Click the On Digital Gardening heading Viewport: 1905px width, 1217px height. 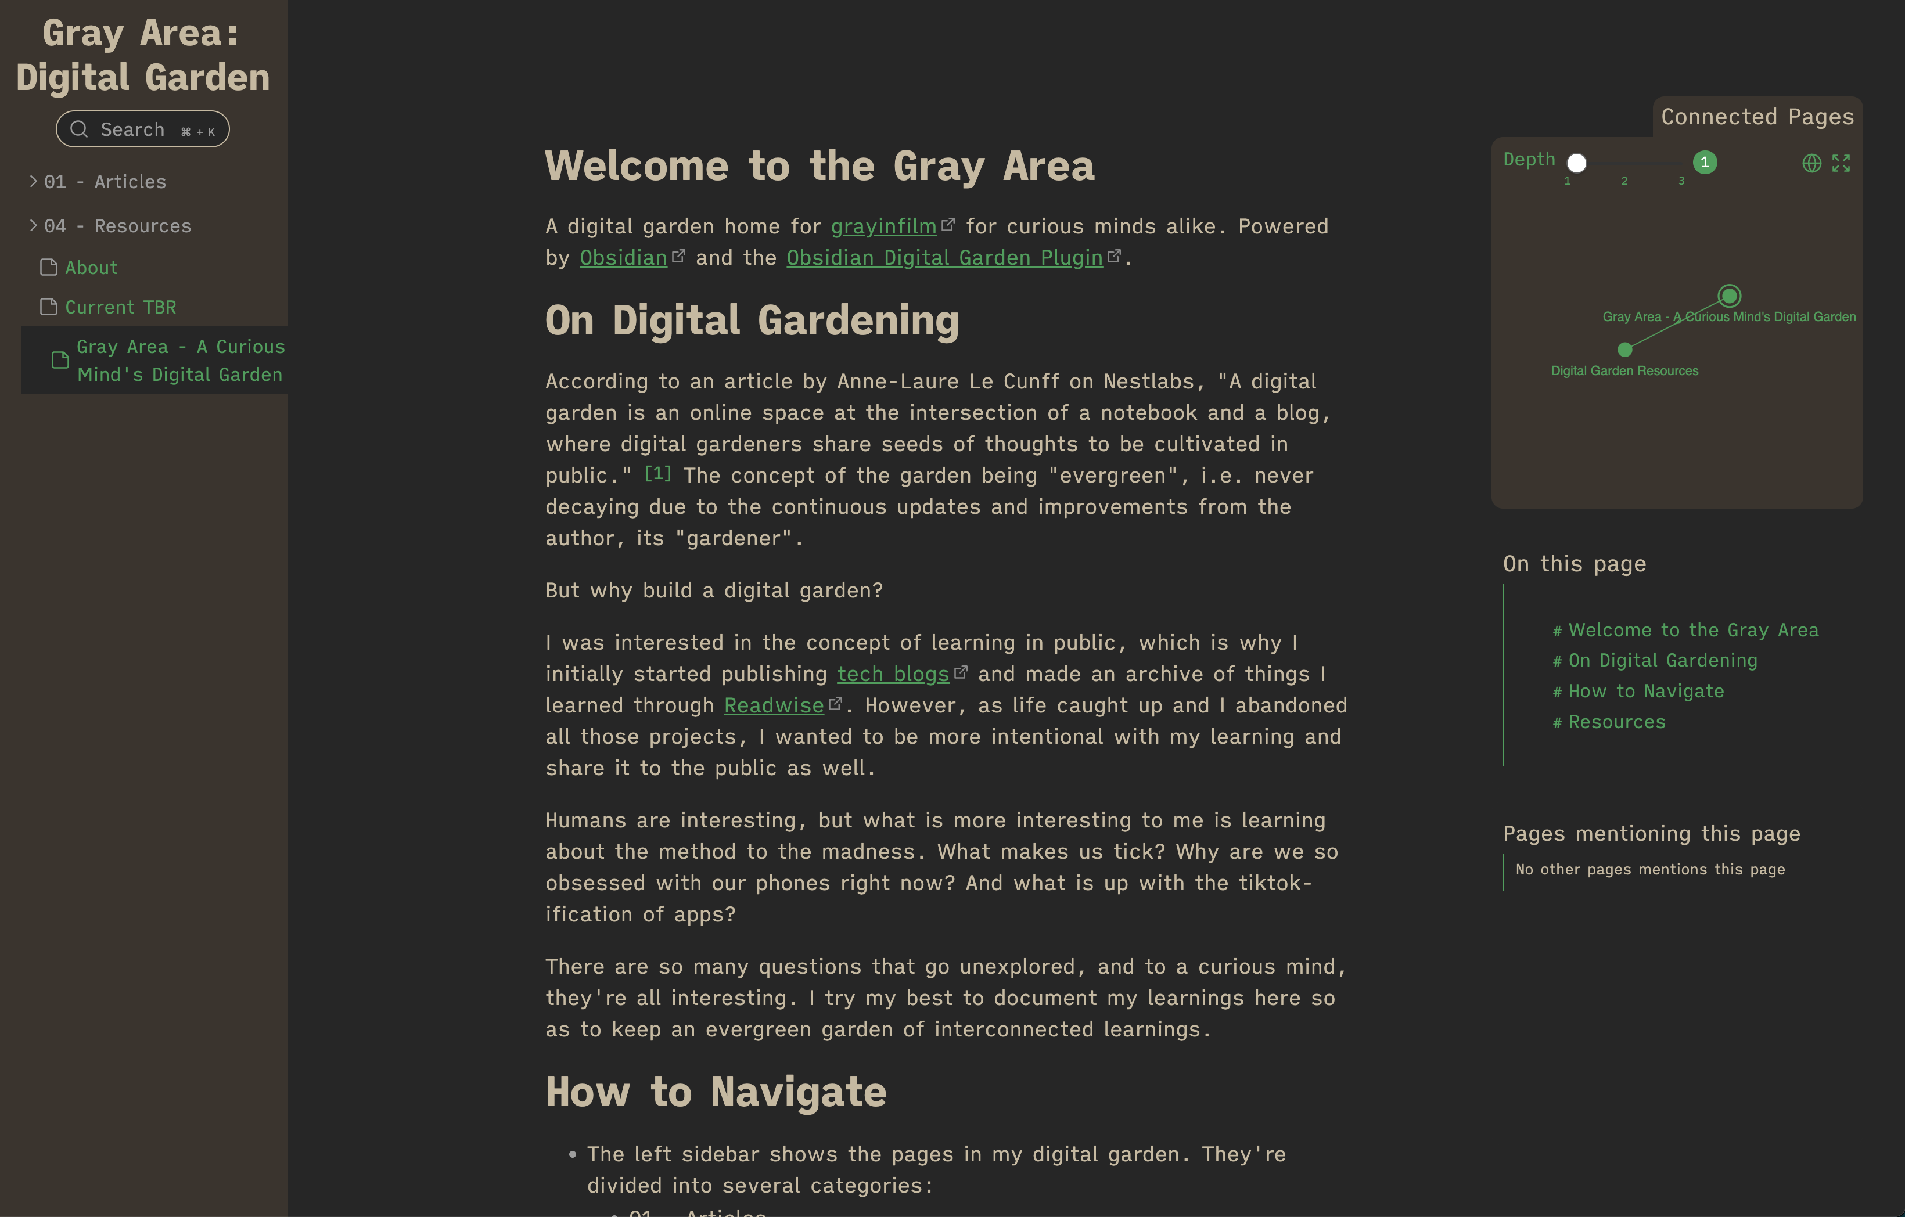[x=752, y=321]
